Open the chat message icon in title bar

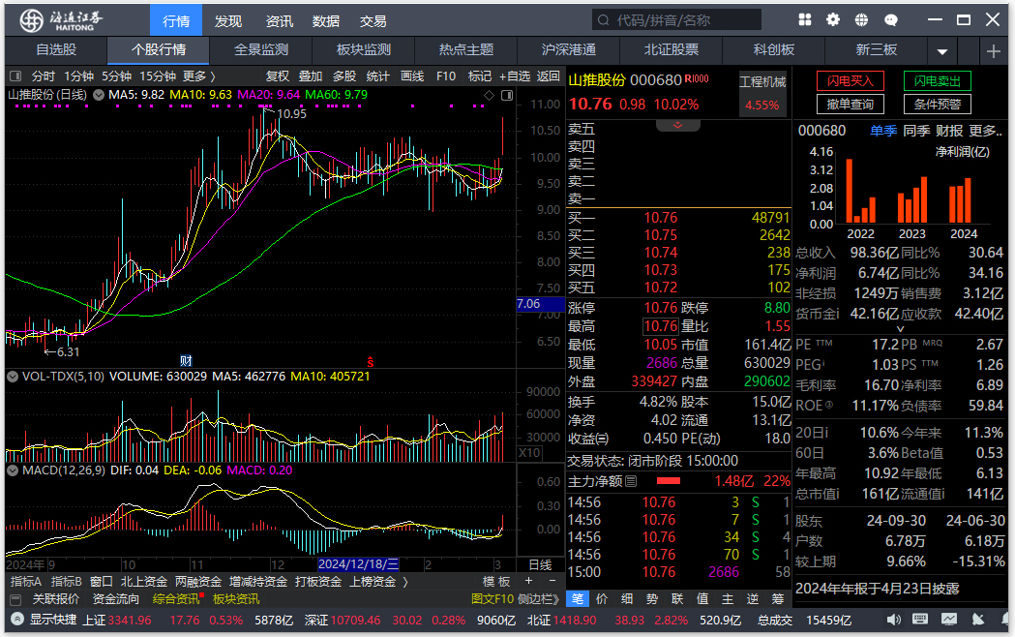click(890, 19)
